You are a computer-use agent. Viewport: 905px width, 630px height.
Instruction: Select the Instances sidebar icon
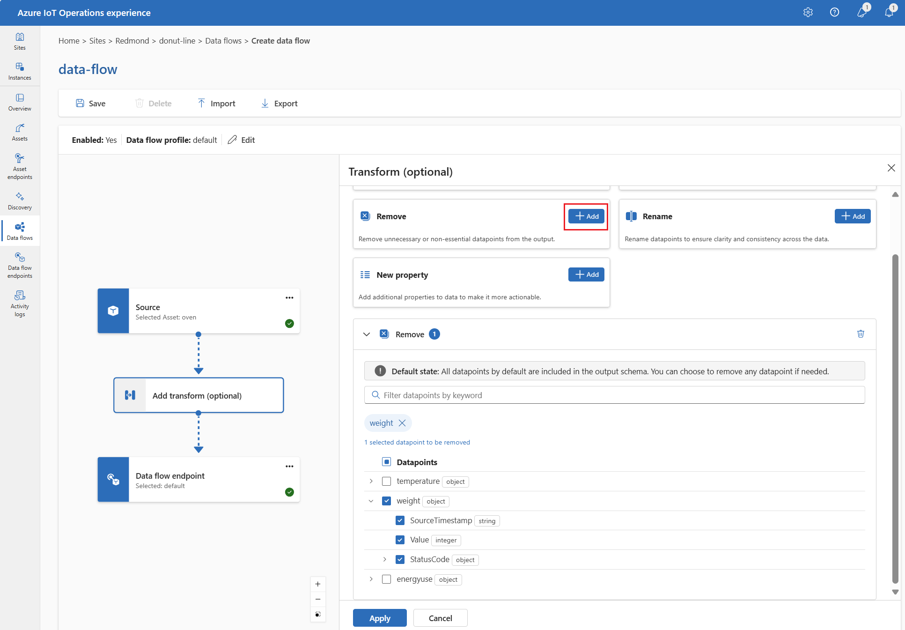tap(20, 71)
